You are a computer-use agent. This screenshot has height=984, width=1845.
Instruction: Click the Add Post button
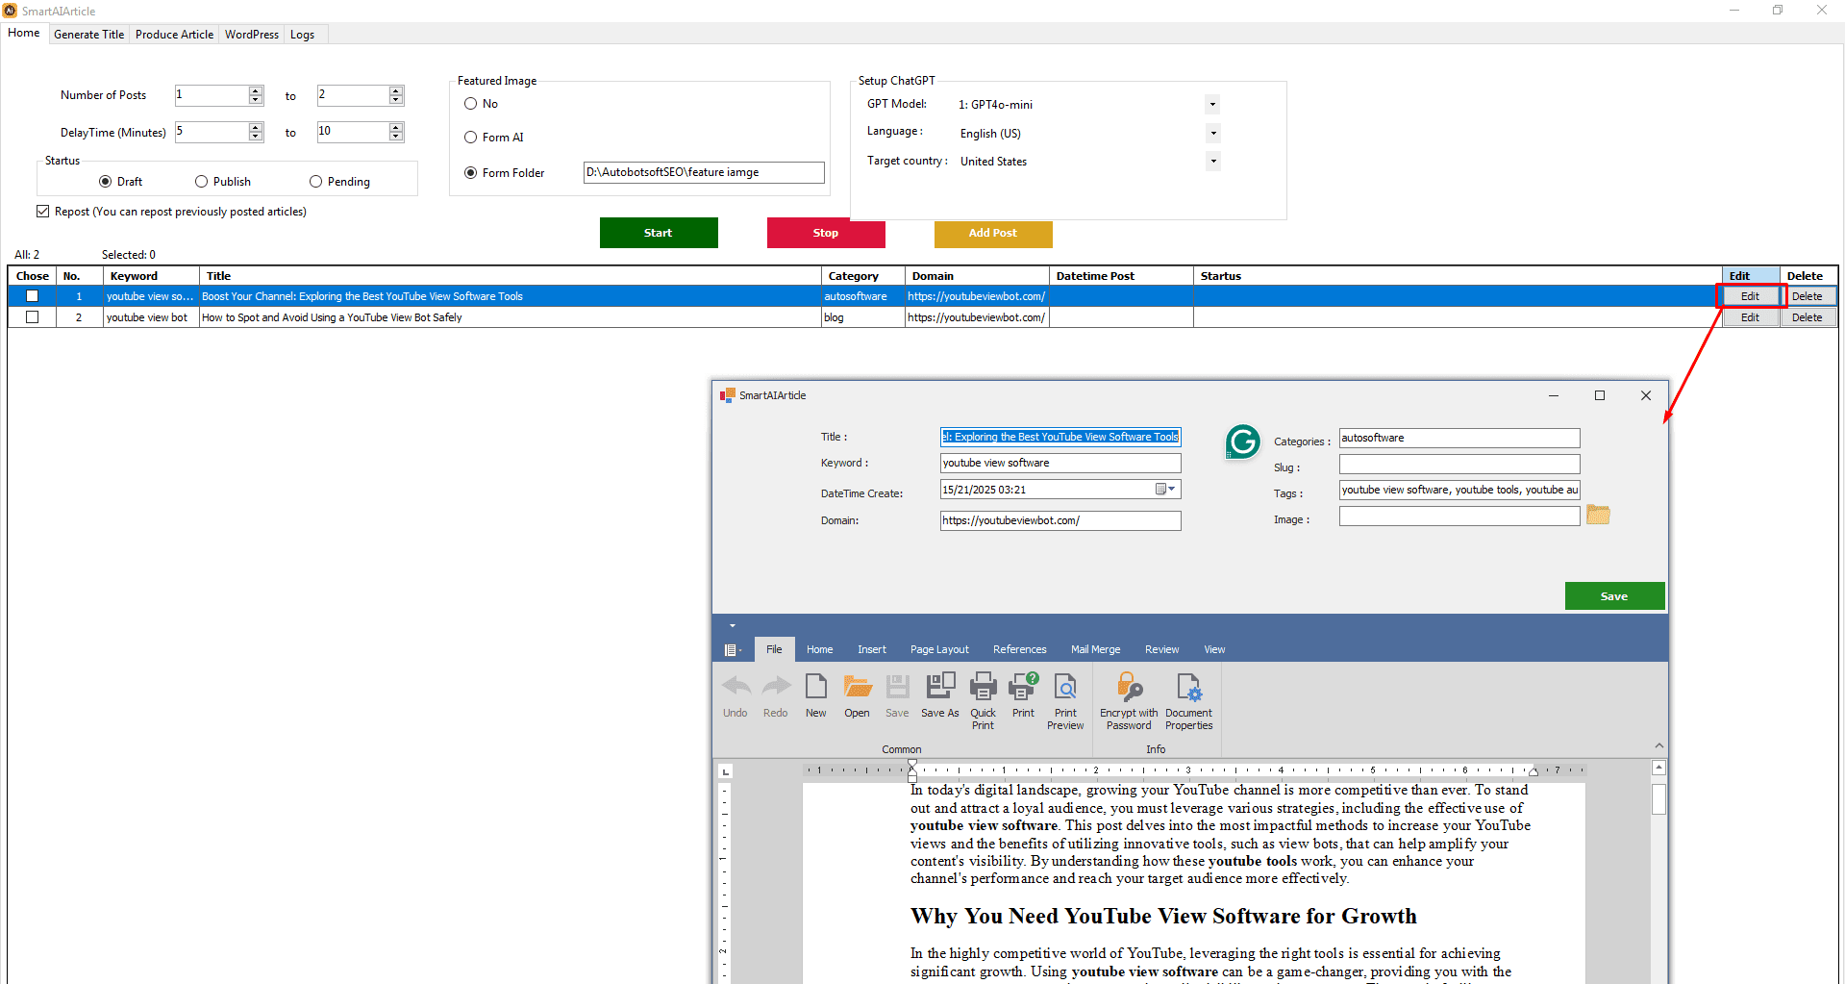pos(993,233)
